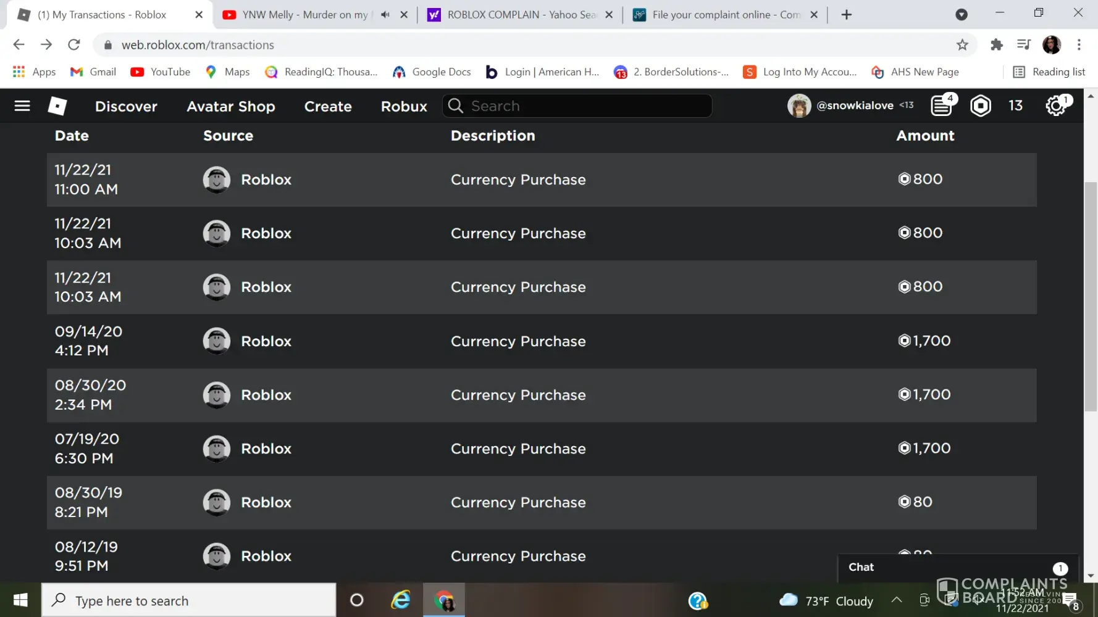The width and height of the screenshot is (1098, 617).
Task: Show hidden system tray icons chevron
Action: point(897,600)
